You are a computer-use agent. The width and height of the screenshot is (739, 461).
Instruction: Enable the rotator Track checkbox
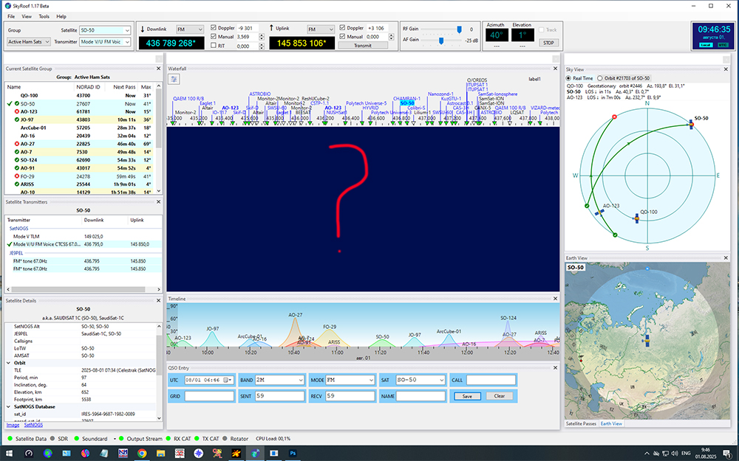coord(542,30)
